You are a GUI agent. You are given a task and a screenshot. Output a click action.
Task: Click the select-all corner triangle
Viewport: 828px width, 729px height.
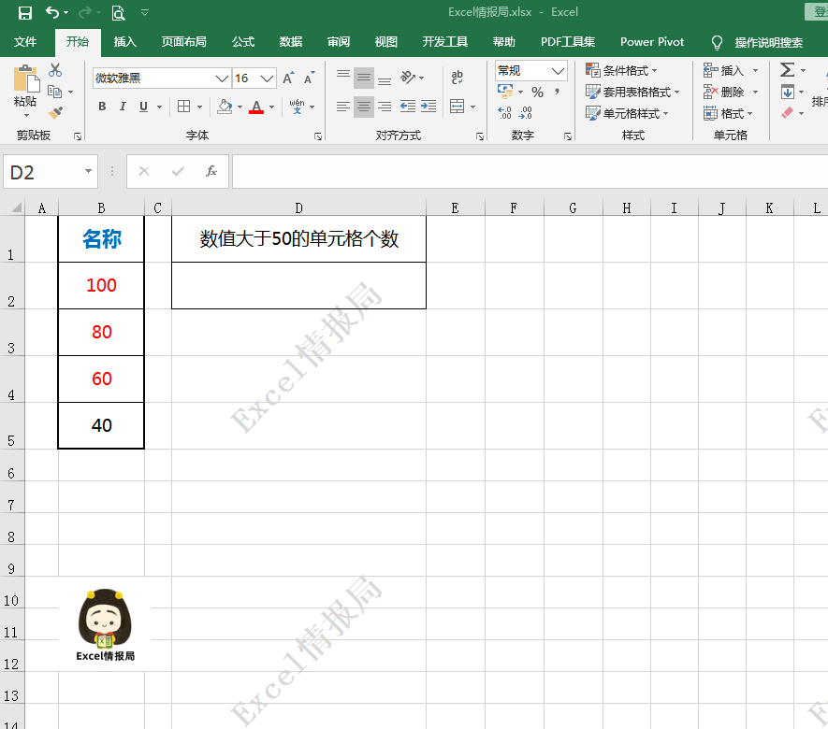tap(16, 207)
